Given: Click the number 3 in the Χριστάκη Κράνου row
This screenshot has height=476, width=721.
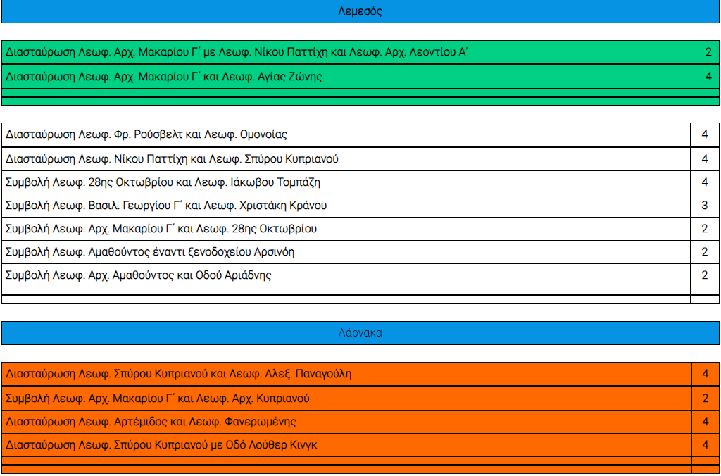Looking at the screenshot, I should pyautogui.click(x=704, y=206).
